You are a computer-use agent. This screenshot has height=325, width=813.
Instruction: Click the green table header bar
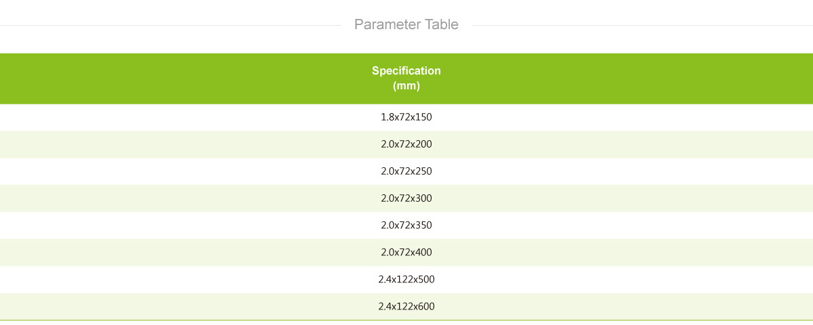pos(406,79)
